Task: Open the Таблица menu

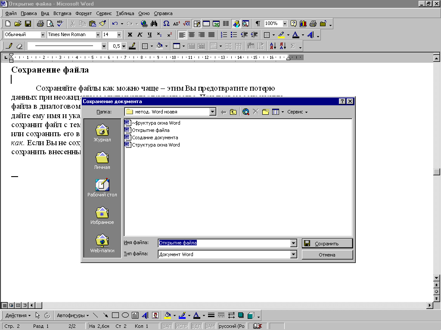Action: (125, 13)
